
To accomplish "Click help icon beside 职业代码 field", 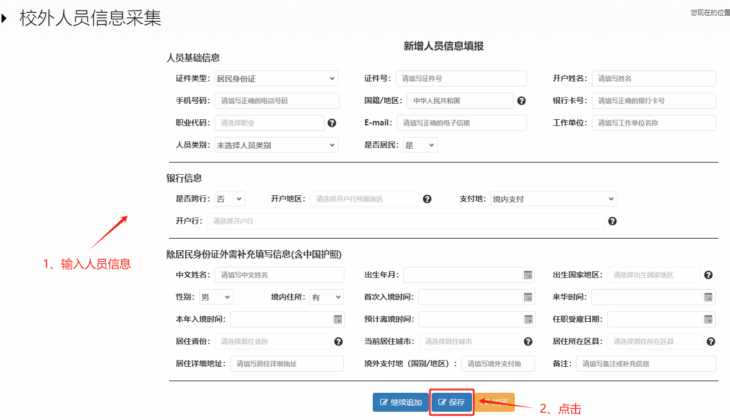I will pos(332,123).
